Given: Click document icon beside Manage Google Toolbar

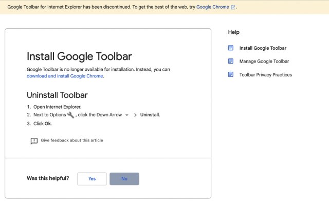Looking at the screenshot, I should click(231, 61).
